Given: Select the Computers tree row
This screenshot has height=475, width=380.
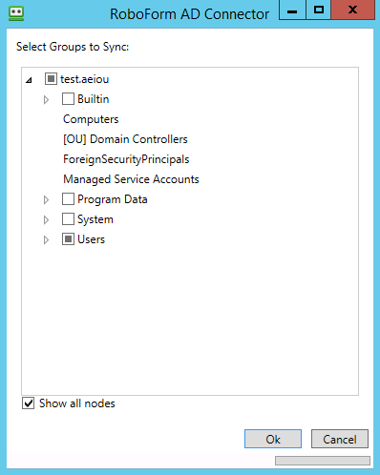Looking at the screenshot, I should pos(91,119).
